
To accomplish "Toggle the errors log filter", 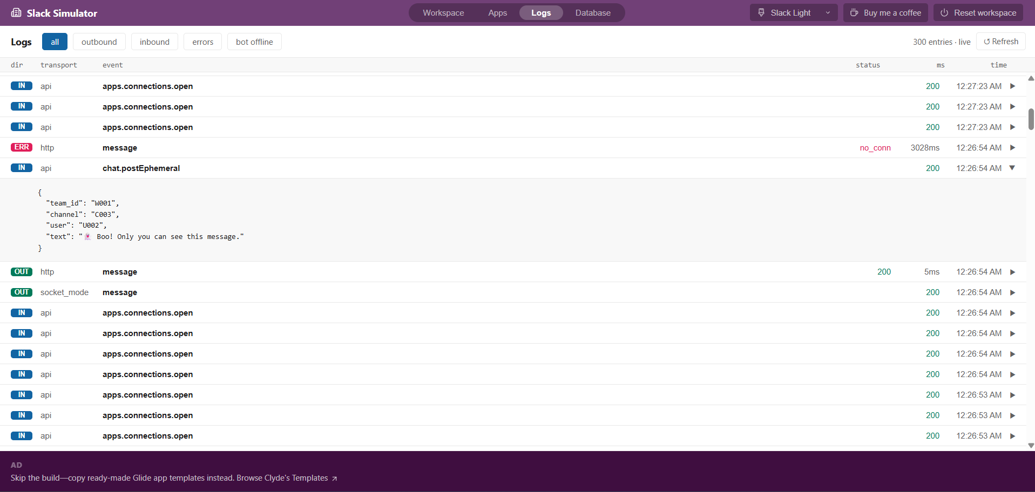I will point(202,42).
